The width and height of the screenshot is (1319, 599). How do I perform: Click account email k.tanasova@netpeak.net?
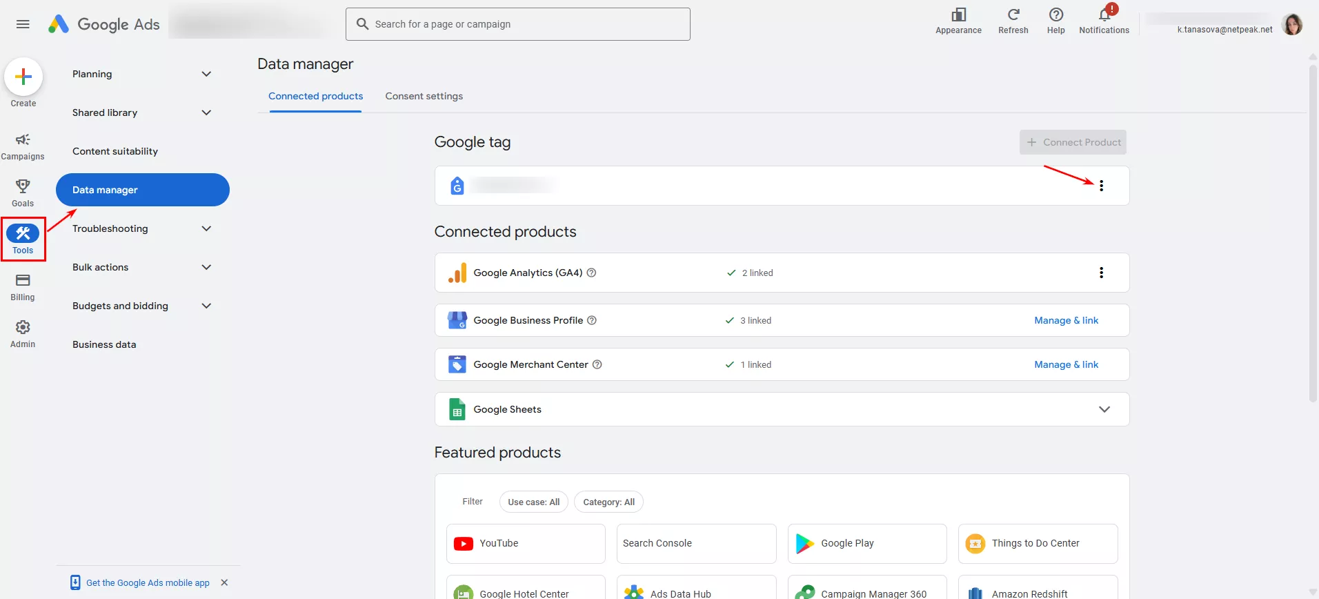1224,30
